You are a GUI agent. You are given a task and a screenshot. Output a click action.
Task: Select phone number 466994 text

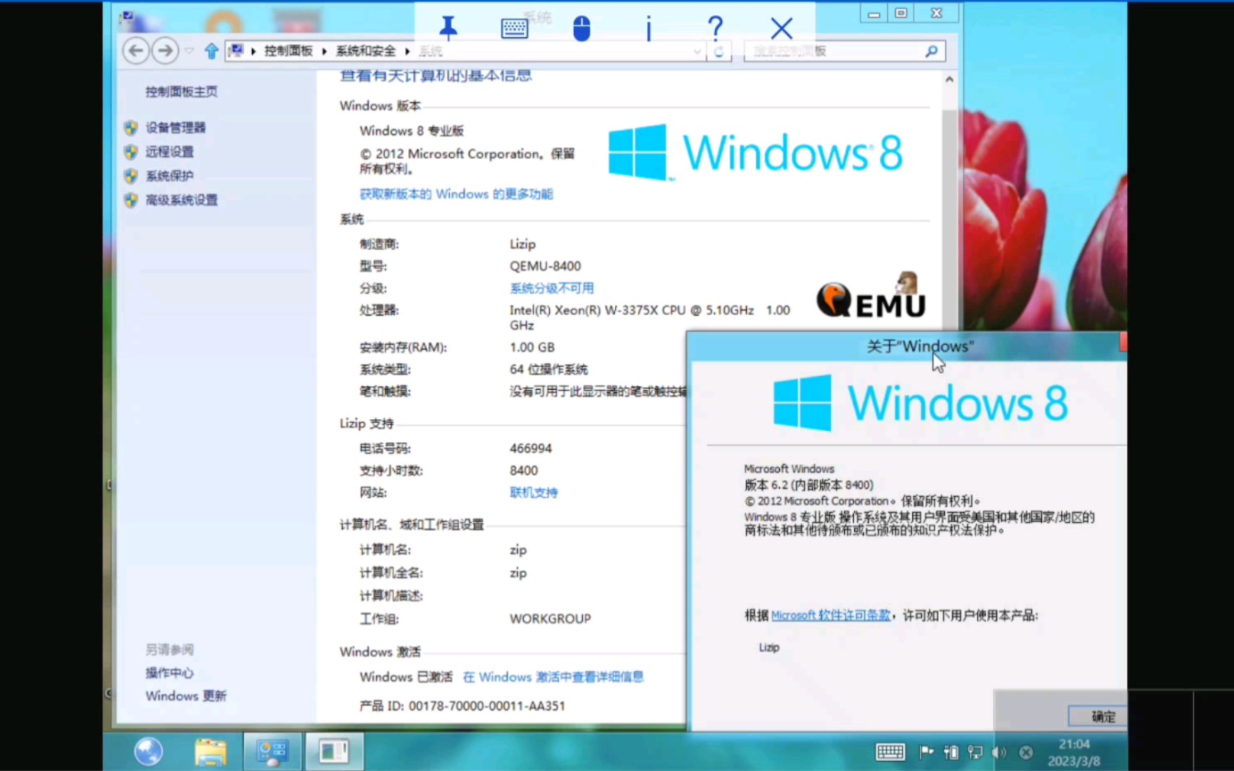coord(531,448)
